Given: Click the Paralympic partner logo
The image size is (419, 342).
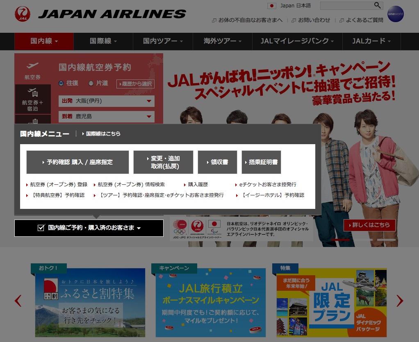Looking at the screenshot, I should pyautogui.click(x=214, y=227).
